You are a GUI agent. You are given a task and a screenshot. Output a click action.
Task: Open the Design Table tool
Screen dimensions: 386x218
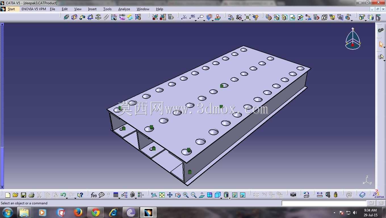click(x=116, y=195)
